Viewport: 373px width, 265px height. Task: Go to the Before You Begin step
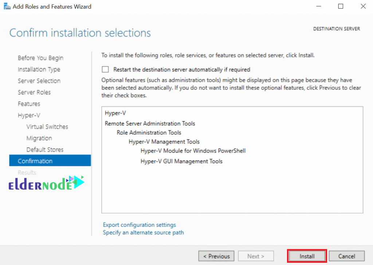click(40, 58)
